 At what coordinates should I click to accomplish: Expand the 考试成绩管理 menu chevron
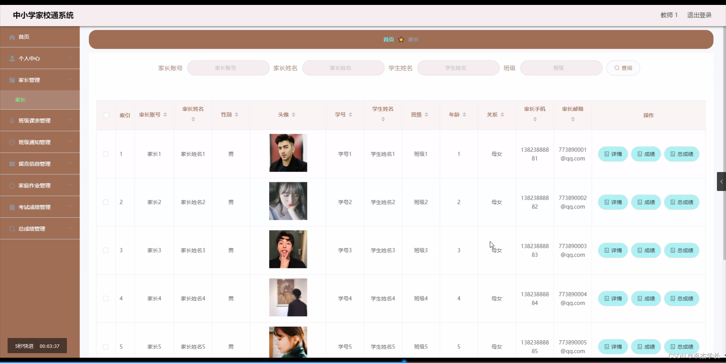[x=70, y=207]
